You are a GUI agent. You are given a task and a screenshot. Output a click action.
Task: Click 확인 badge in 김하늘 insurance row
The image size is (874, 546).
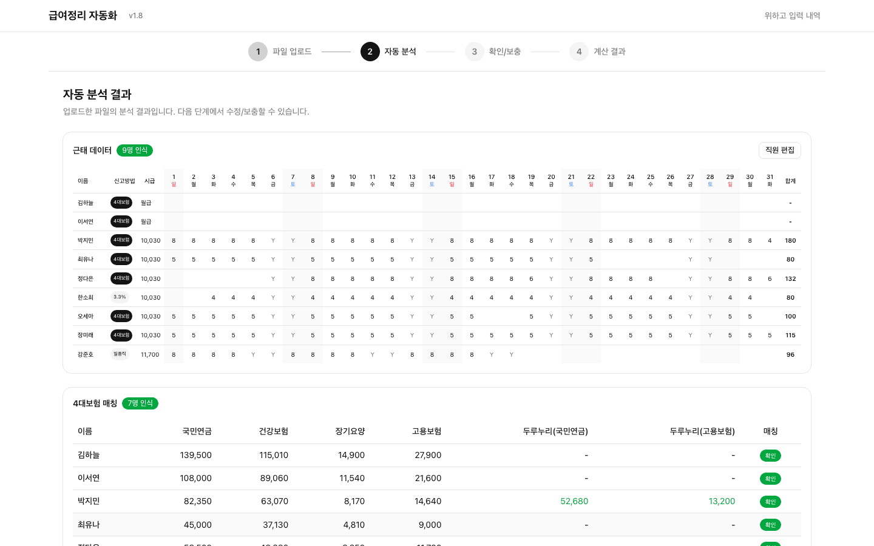coord(770,456)
